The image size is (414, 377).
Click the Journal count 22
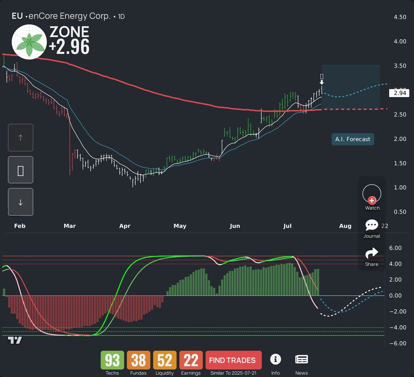[x=385, y=226]
